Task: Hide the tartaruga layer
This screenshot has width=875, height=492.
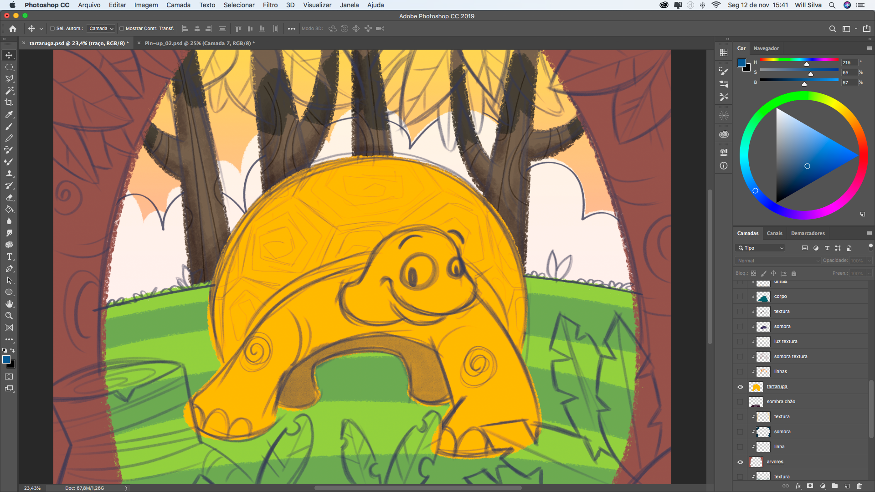Action: pos(740,387)
